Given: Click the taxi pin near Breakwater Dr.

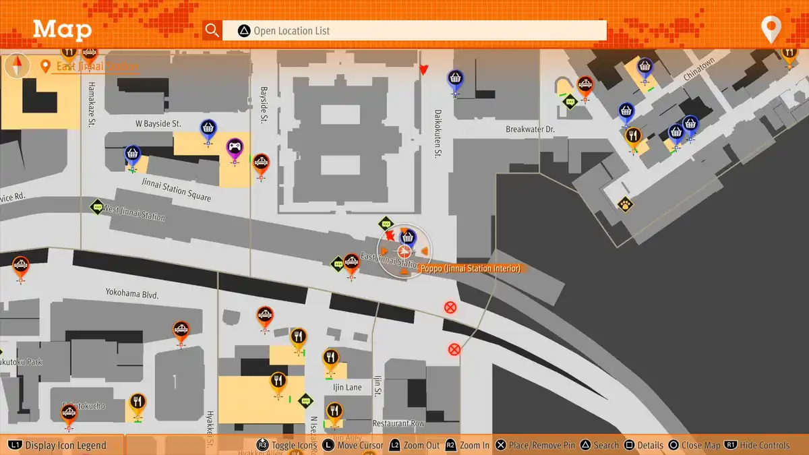Looking at the screenshot, I should [x=585, y=86].
